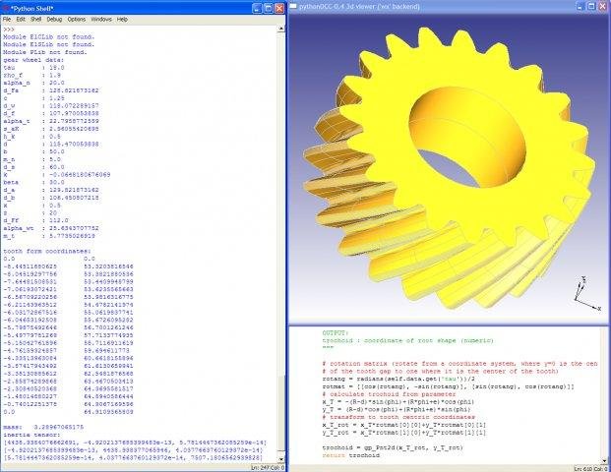Open the Edit menu
The height and width of the screenshot is (472, 611).
coord(21,19)
